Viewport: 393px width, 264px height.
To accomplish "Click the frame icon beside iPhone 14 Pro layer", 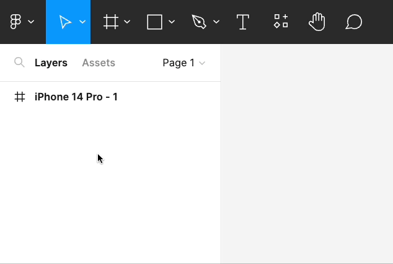I will (20, 97).
